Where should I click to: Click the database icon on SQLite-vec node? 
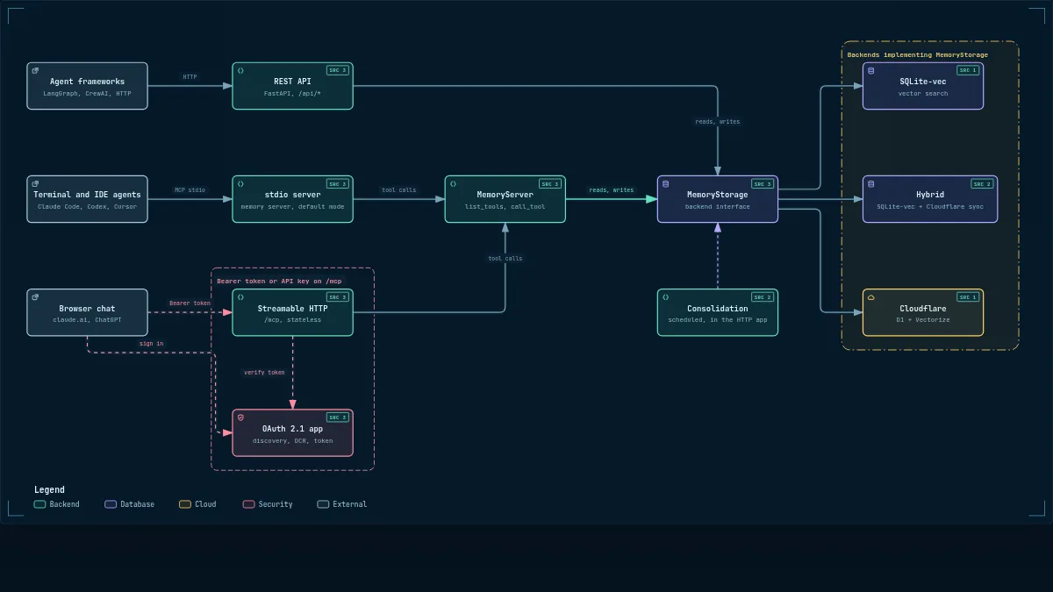click(x=870, y=70)
